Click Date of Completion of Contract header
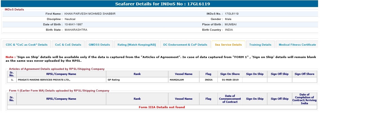 point(304,99)
